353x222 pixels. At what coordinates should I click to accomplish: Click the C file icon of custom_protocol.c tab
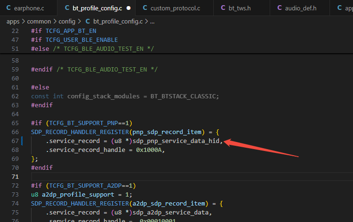click(x=145, y=8)
